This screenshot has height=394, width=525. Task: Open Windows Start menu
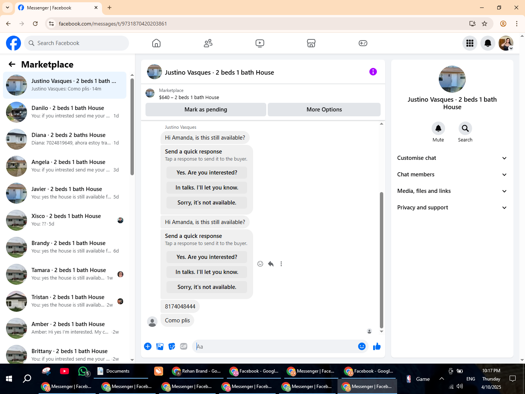point(9,379)
